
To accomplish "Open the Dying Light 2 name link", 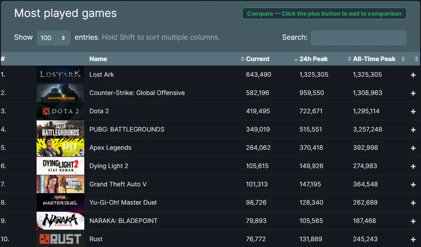I will tap(109, 166).
